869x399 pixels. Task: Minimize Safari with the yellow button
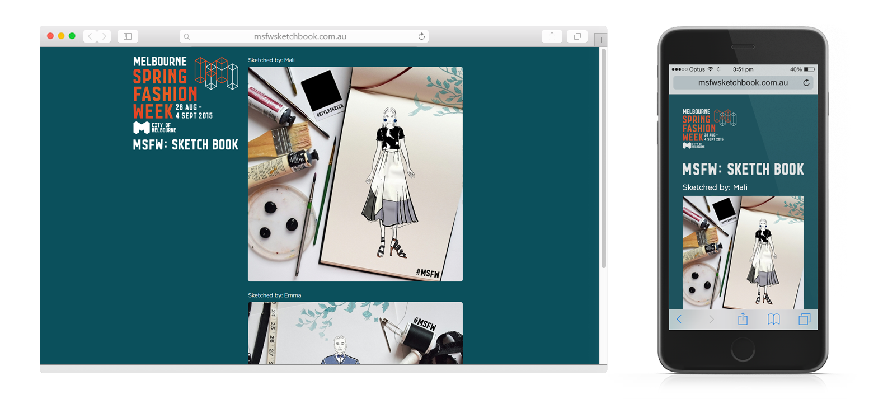61,36
